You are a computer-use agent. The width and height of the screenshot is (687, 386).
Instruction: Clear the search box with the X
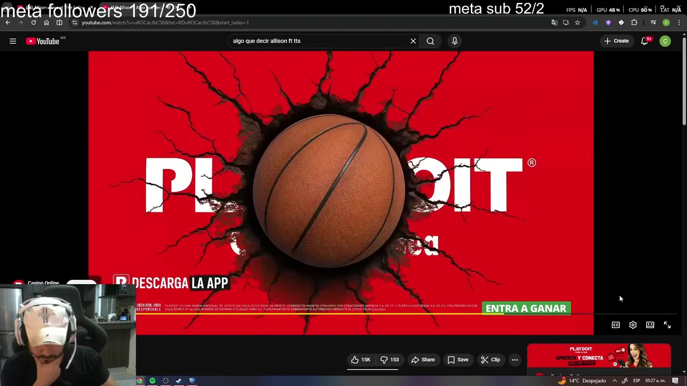pyautogui.click(x=413, y=41)
